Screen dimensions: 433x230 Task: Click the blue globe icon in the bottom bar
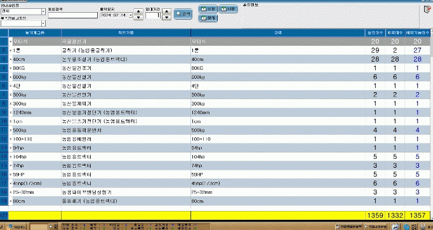[x=406, y=227]
